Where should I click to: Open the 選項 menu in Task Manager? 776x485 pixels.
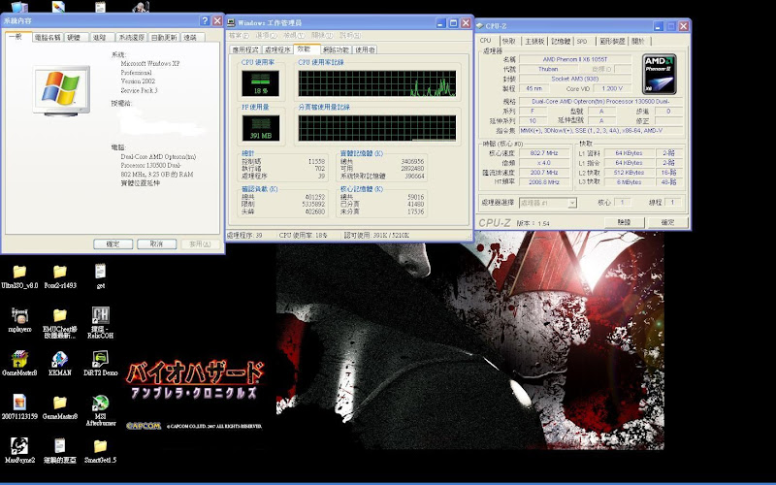click(266, 36)
